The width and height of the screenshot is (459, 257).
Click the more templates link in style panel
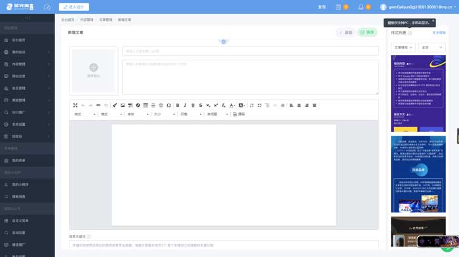tap(439, 33)
